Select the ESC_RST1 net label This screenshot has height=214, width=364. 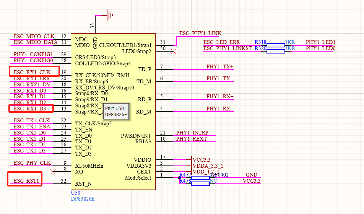(x=26, y=181)
